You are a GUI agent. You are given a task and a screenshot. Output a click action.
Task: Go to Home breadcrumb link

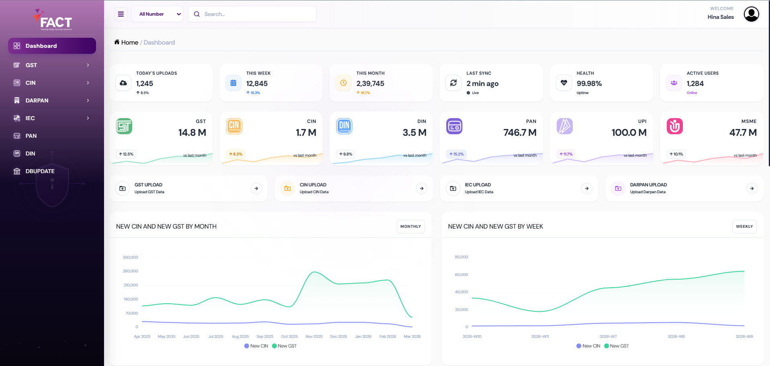pyautogui.click(x=130, y=42)
